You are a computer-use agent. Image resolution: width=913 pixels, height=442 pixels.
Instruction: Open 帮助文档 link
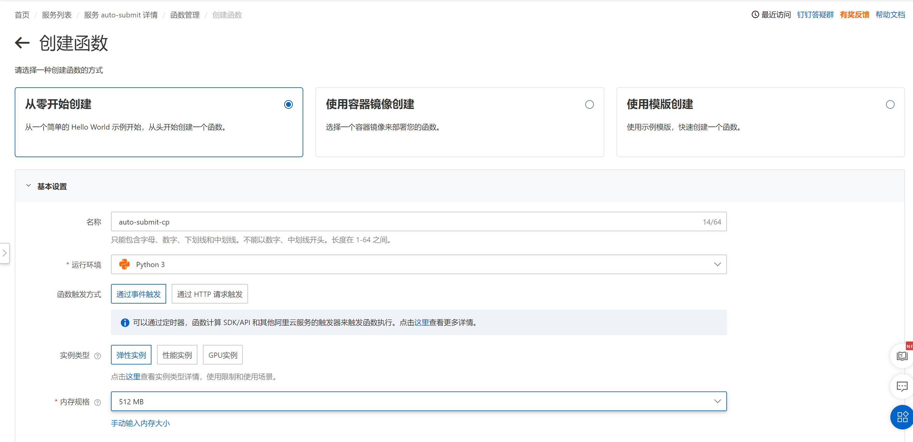(x=890, y=14)
